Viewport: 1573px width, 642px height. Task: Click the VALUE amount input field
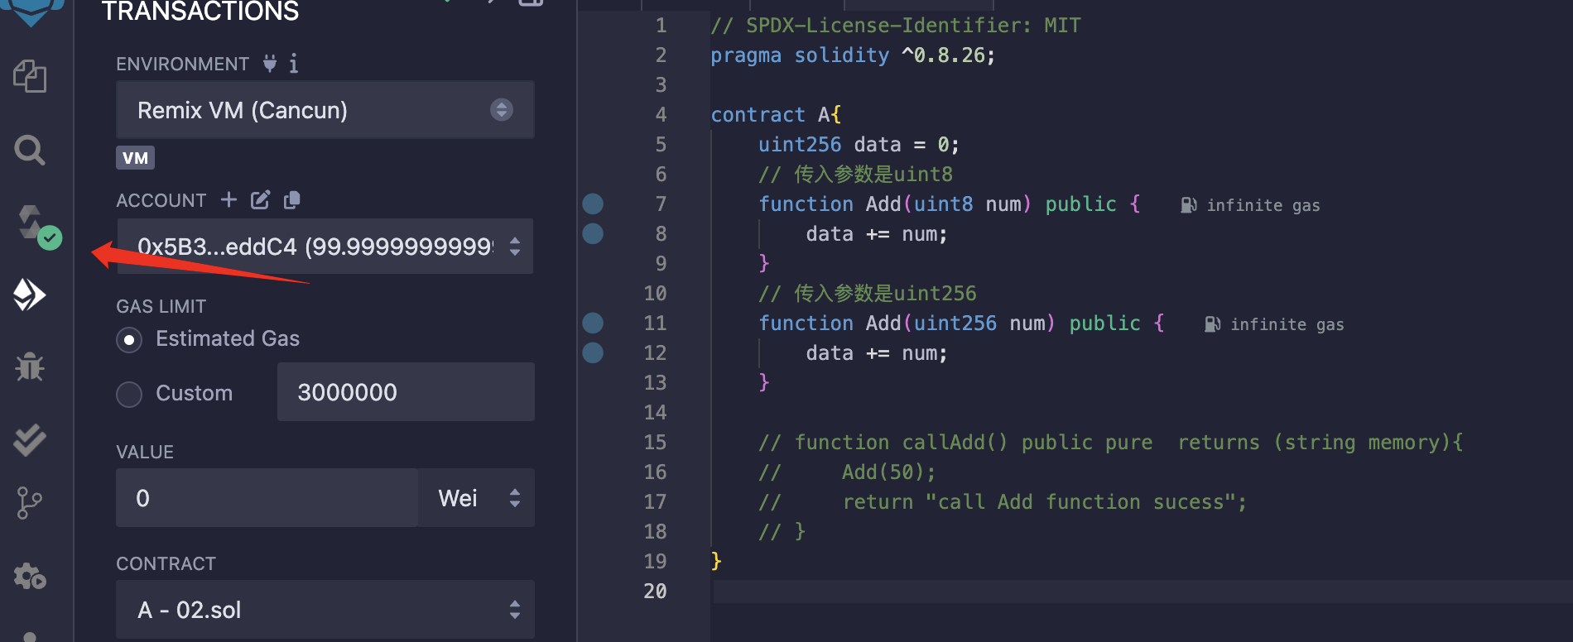267,498
